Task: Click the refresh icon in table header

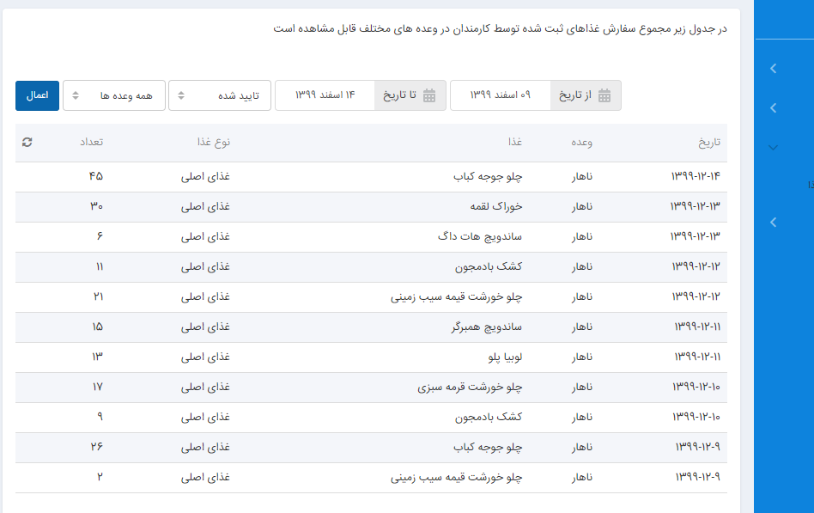Action: (x=27, y=143)
